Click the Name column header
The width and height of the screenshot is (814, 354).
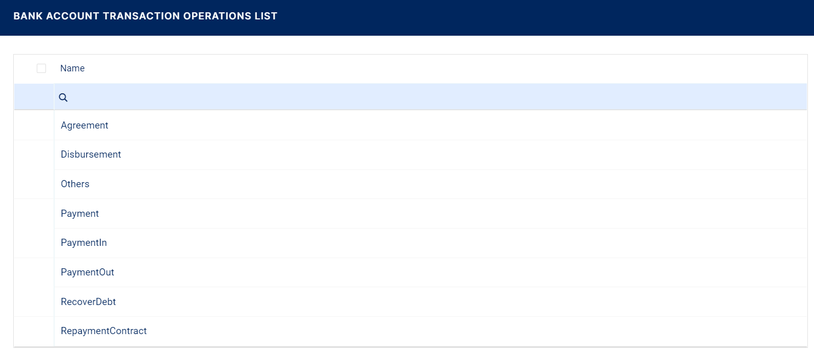[73, 68]
